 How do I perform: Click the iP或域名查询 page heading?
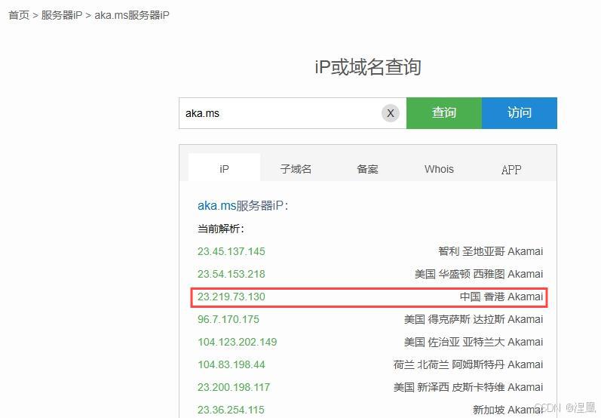click(368, 67)
